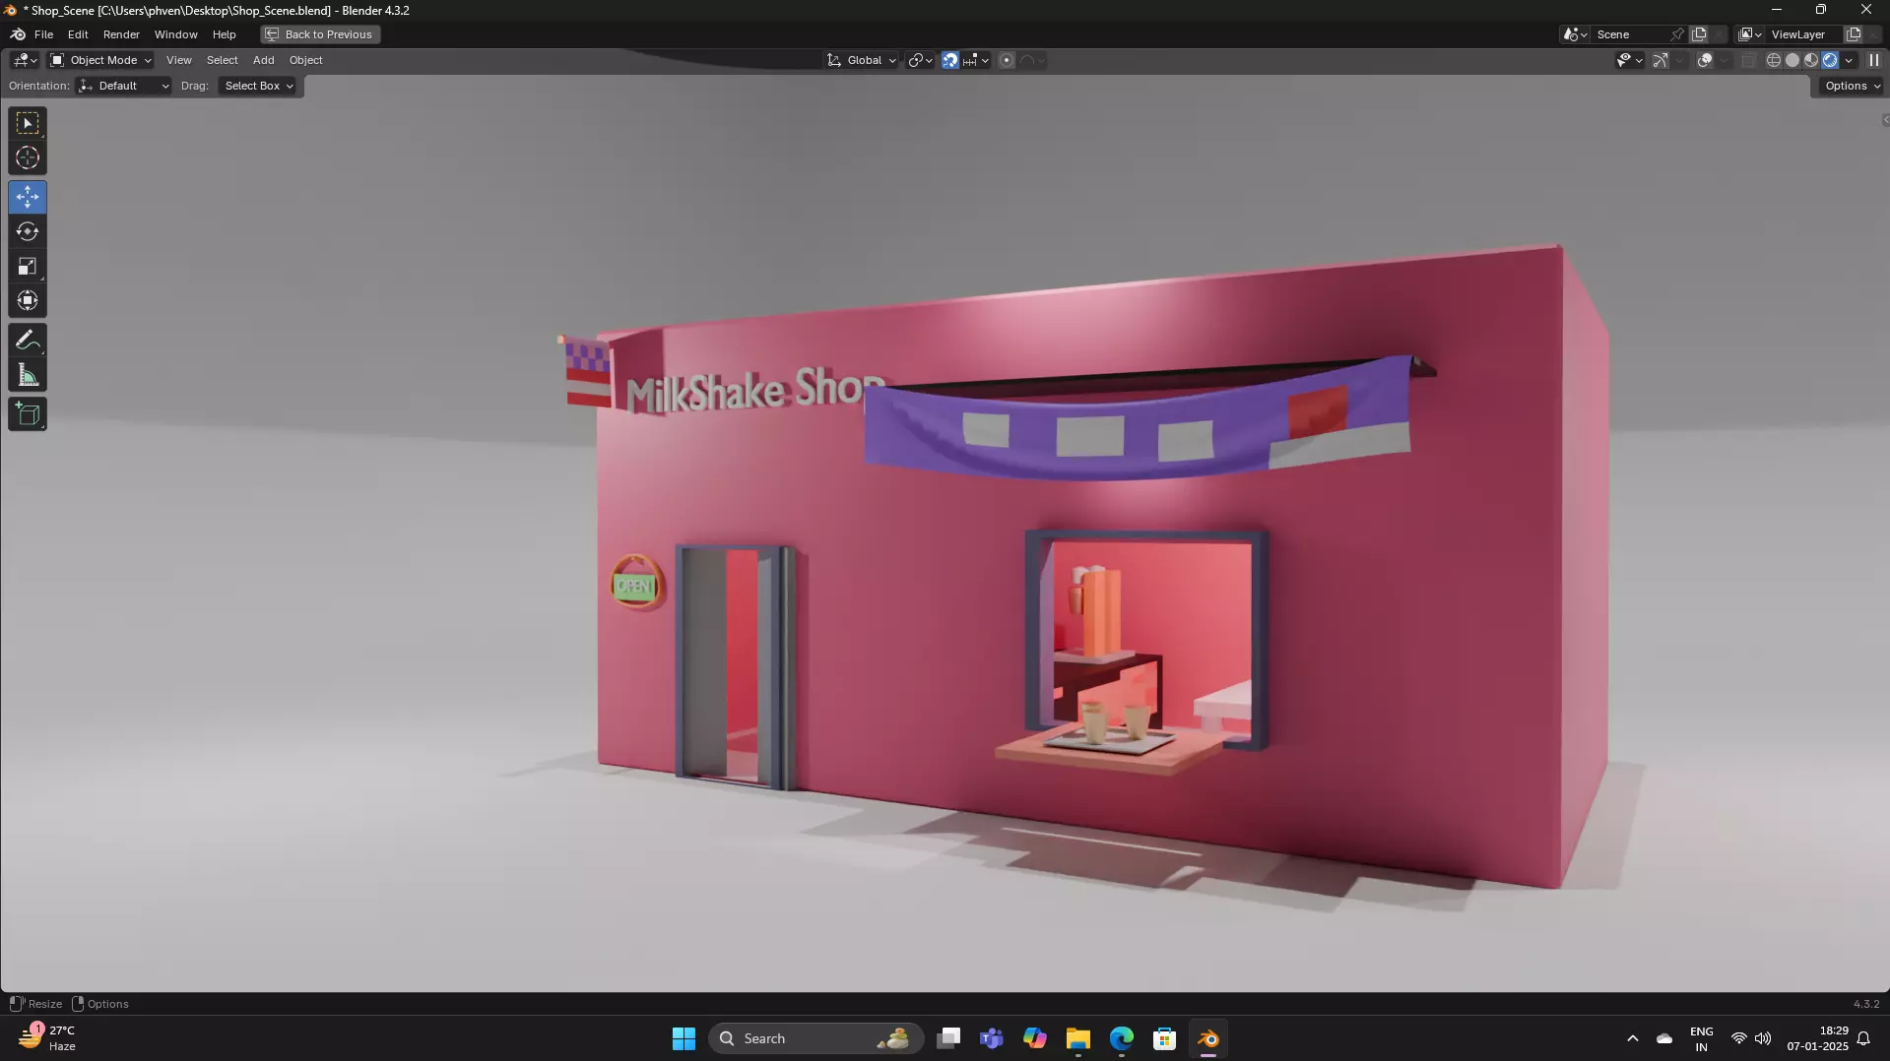Select the Move tool
1890x1061 pixels.
[x=28, y=197]
